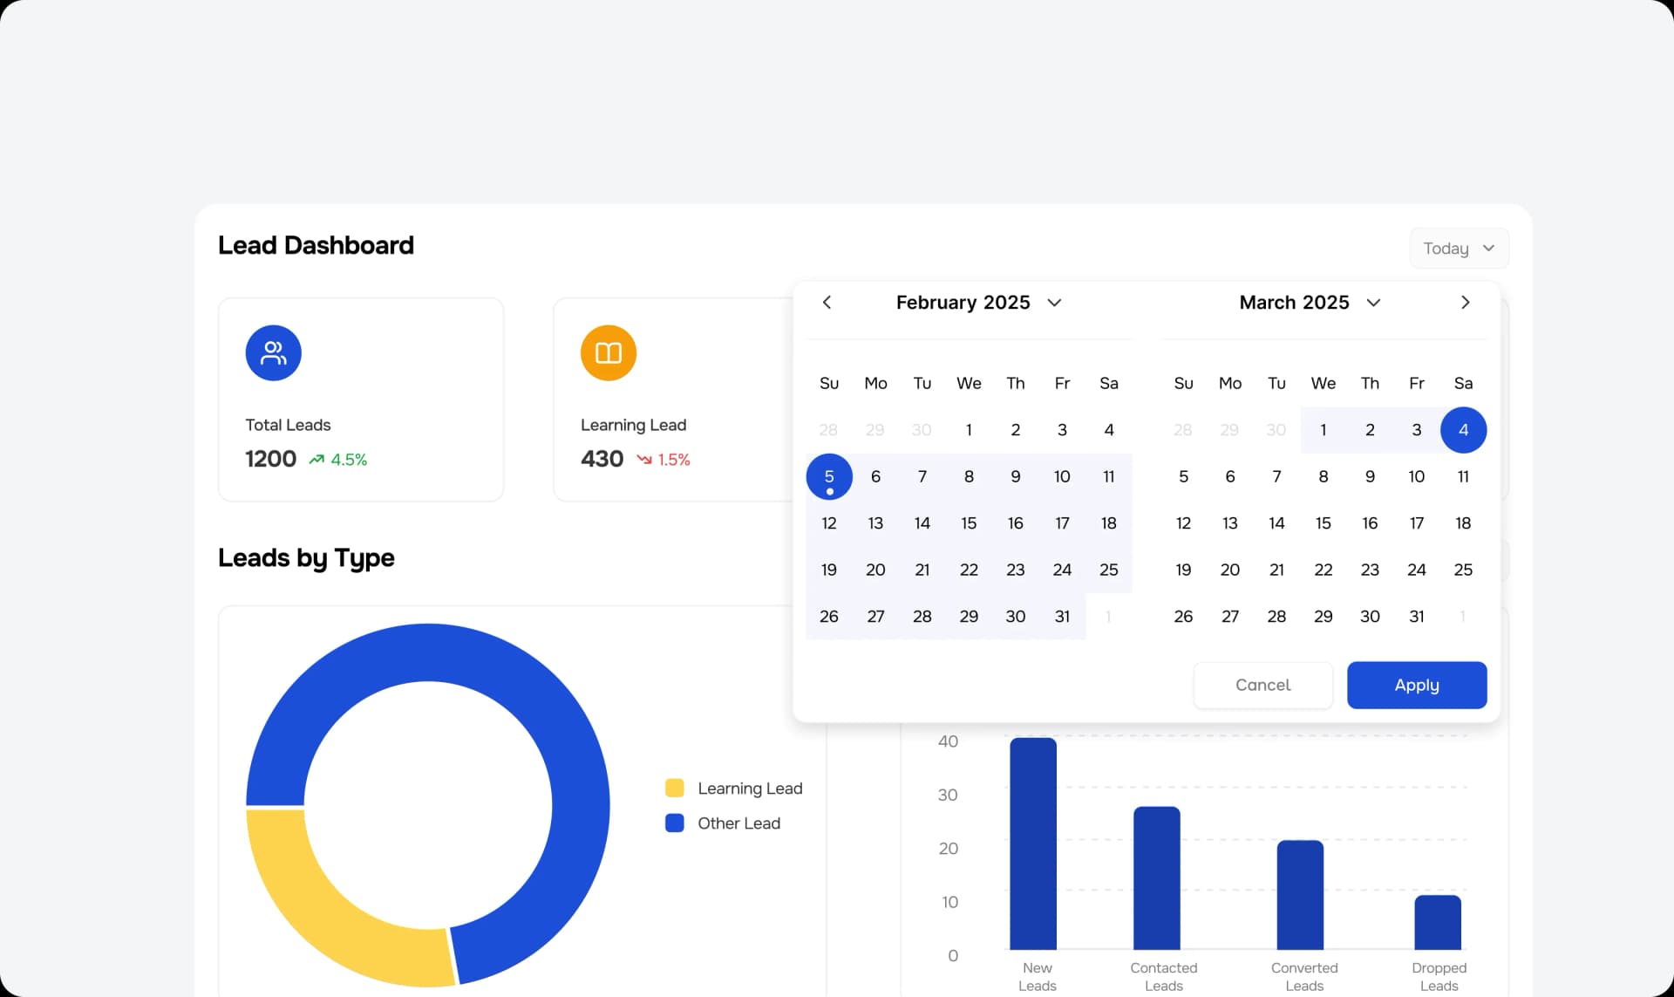
Task: Select February 5 on the calendar
Action: pos(829,476)
